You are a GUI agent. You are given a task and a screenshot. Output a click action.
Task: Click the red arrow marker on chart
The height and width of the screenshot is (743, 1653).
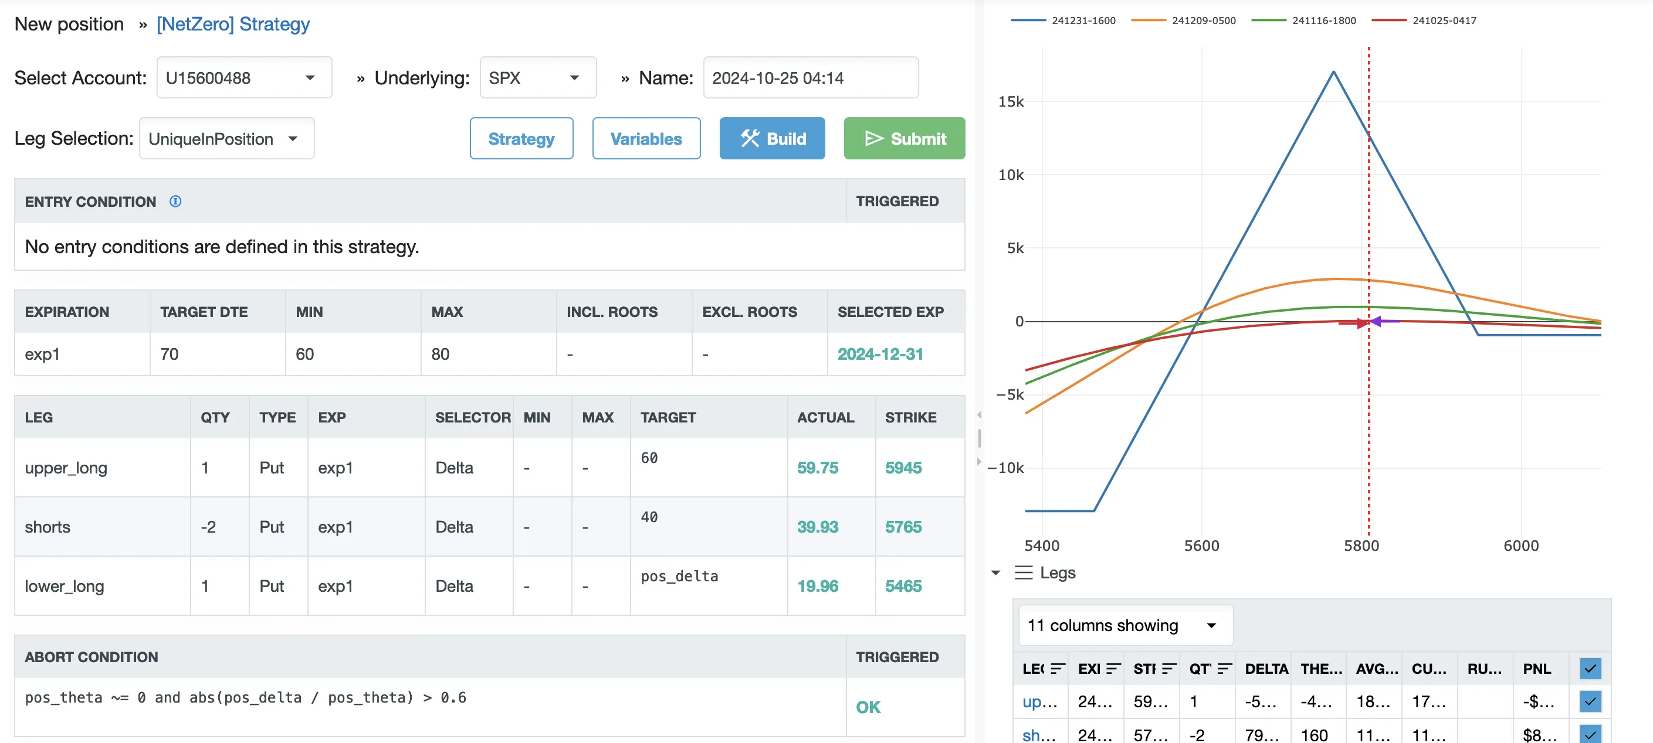click(x=1361, y=323)
